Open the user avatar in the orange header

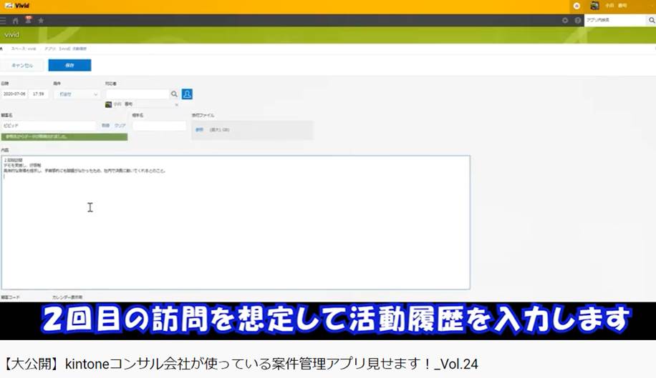(594, 6)
